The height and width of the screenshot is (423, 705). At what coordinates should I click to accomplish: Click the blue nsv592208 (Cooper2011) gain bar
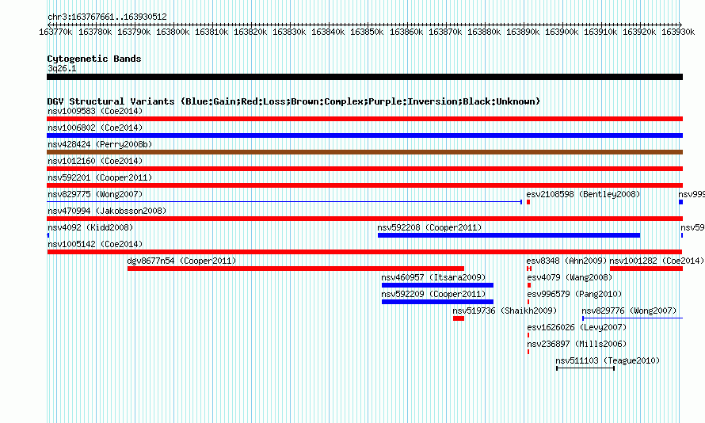pyautogui.click(x=509, y=235)
